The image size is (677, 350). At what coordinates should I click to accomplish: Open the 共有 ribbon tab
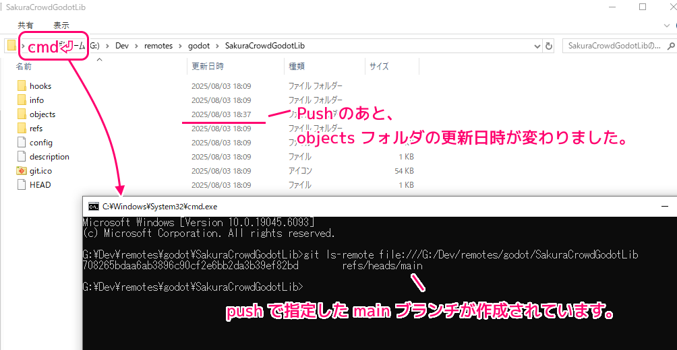coord(26,25)
